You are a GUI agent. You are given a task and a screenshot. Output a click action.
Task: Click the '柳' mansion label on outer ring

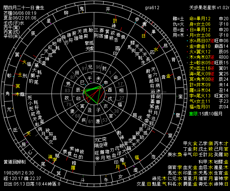coord(66,13)
